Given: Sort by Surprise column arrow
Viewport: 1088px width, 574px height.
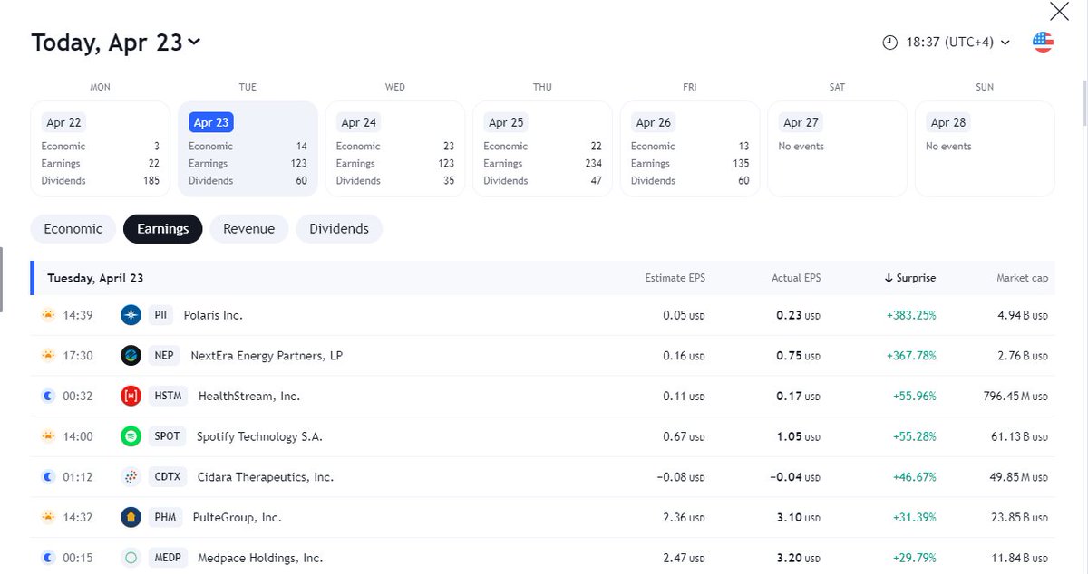Looking at the screenshot, I should [889, 278].
